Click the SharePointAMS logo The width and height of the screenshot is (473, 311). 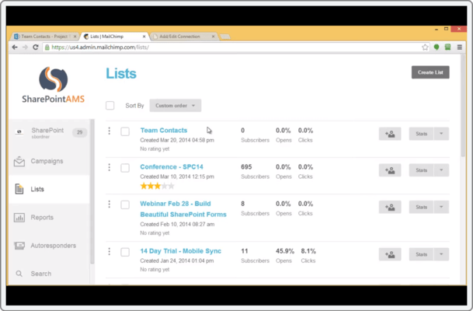(x=53, y=86)
